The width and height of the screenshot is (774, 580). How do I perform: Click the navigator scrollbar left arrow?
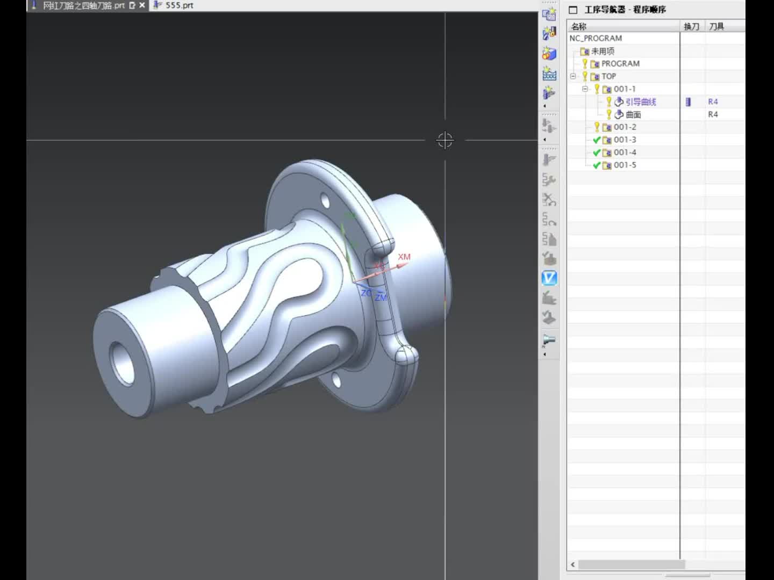pos(573,564)
